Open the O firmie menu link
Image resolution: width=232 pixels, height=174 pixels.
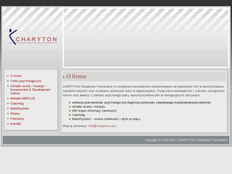(x=16, y=76)
